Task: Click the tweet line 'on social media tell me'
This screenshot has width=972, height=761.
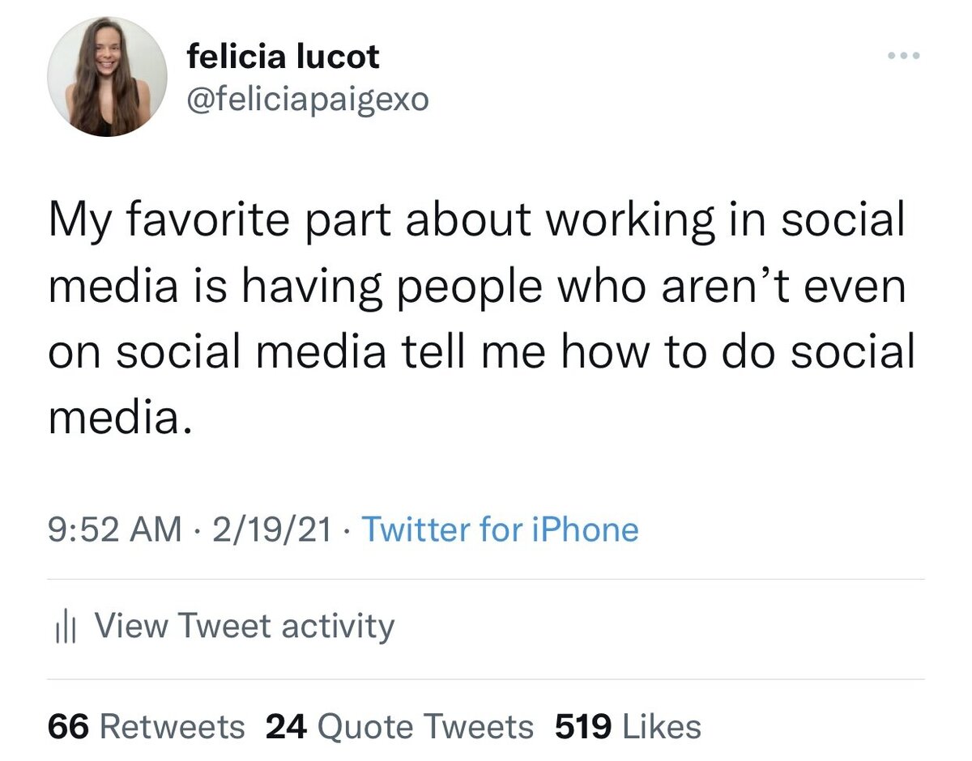Action: tap(482, 355)
